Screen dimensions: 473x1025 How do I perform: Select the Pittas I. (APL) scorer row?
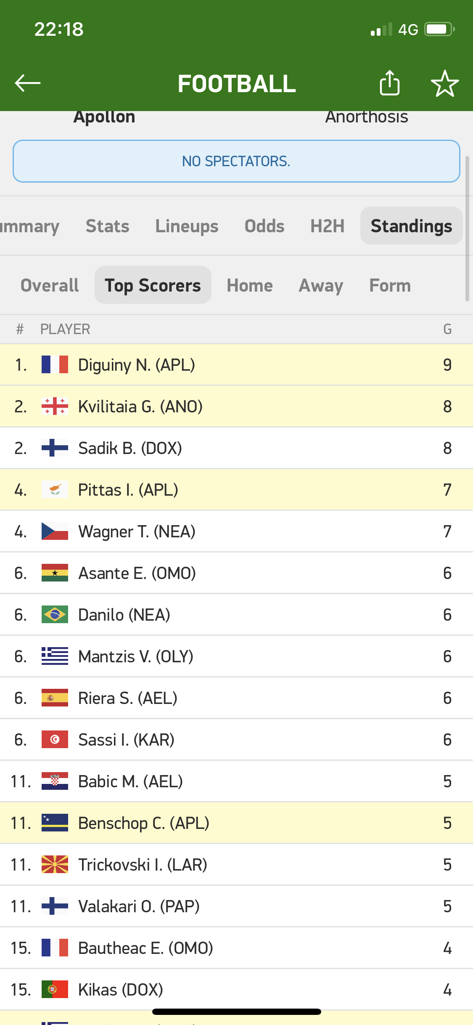(x=235, y=490)
